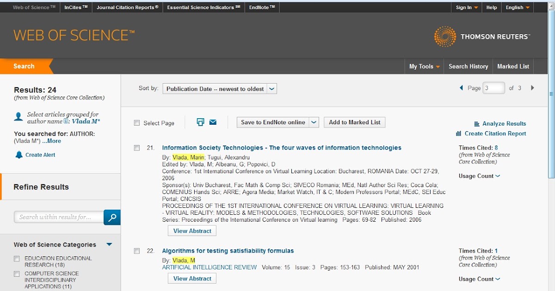Open the Publication Date sort dropdown
This screenshot has height=291, width=555.
[x=271, y=89]
